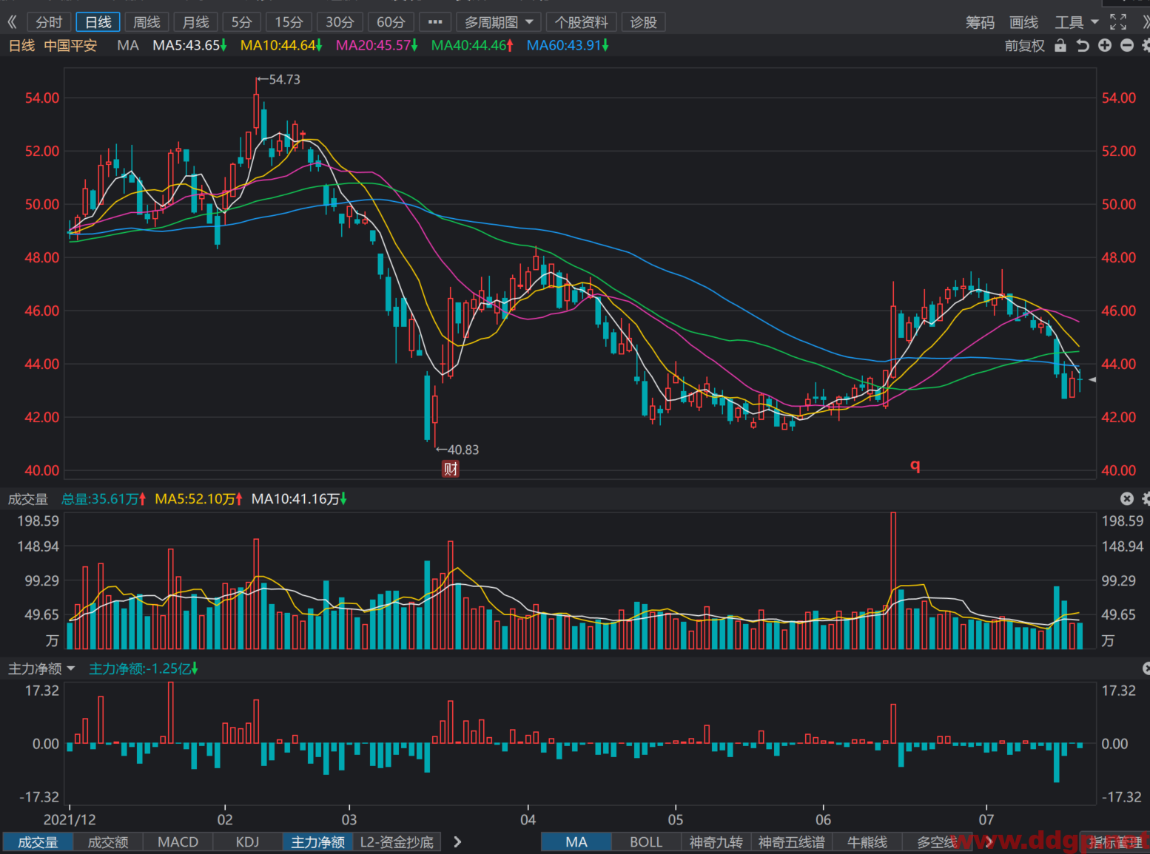Click the three-dots more periods button

coord(435,22)
